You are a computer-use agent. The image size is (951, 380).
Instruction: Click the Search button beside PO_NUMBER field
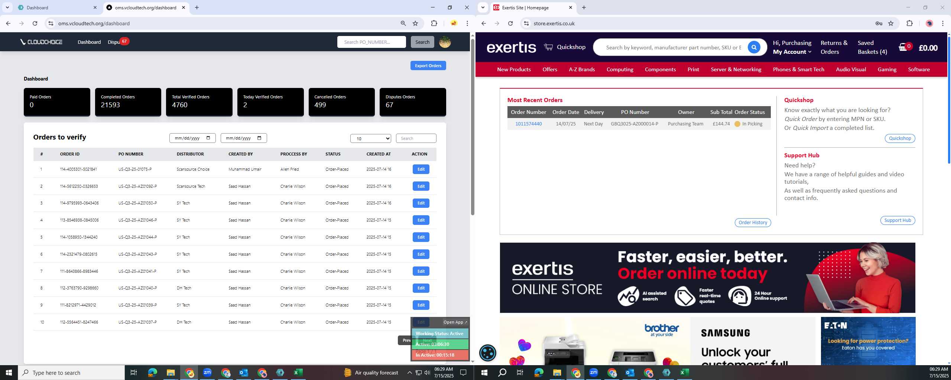pyautogui.click(x=422, y=42)
